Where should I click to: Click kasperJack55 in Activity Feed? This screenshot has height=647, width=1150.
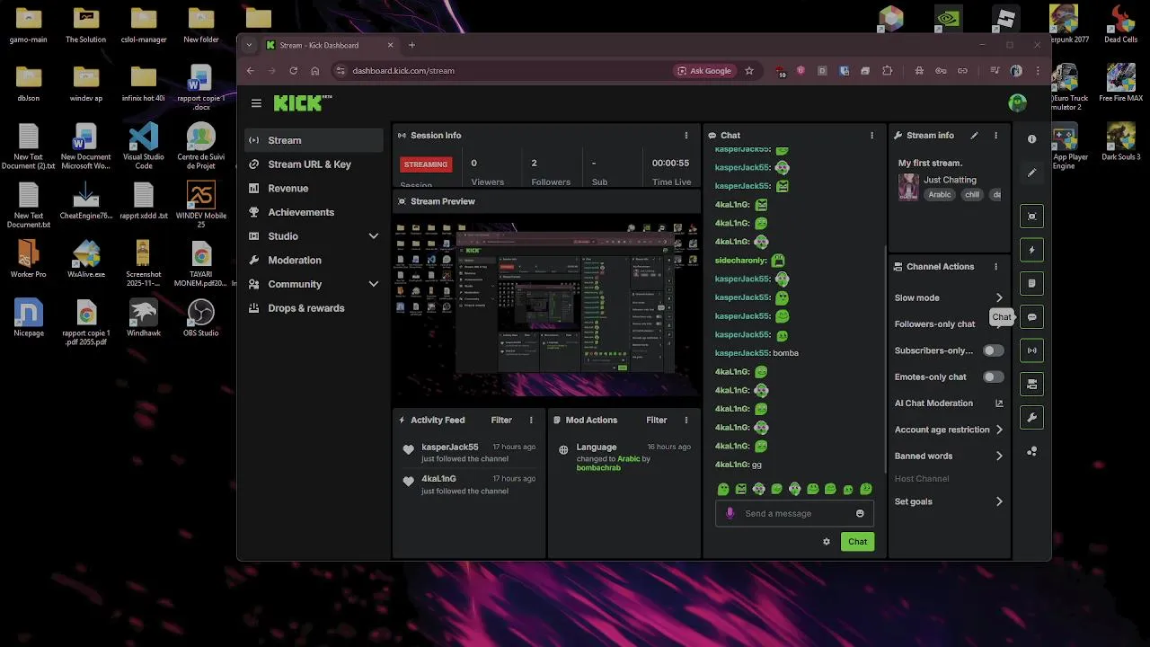pyautogui.click(x=450, y=448)
